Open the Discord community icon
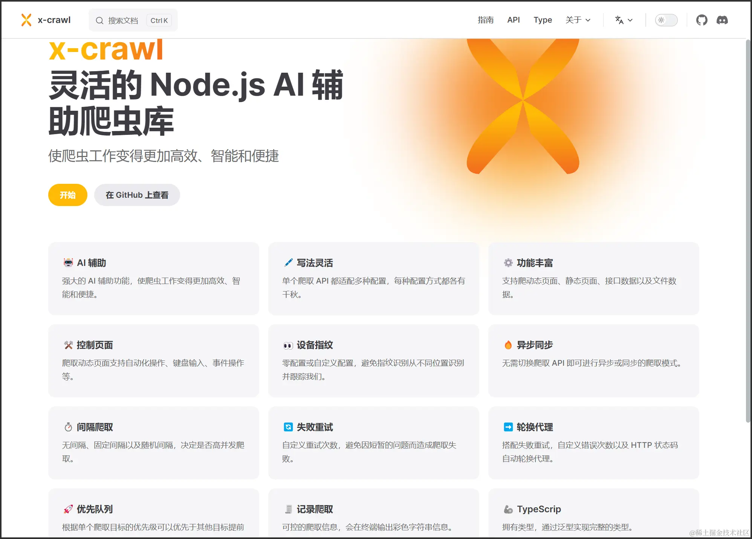Screen dimensions: 752x539 (x=722, y=20)
